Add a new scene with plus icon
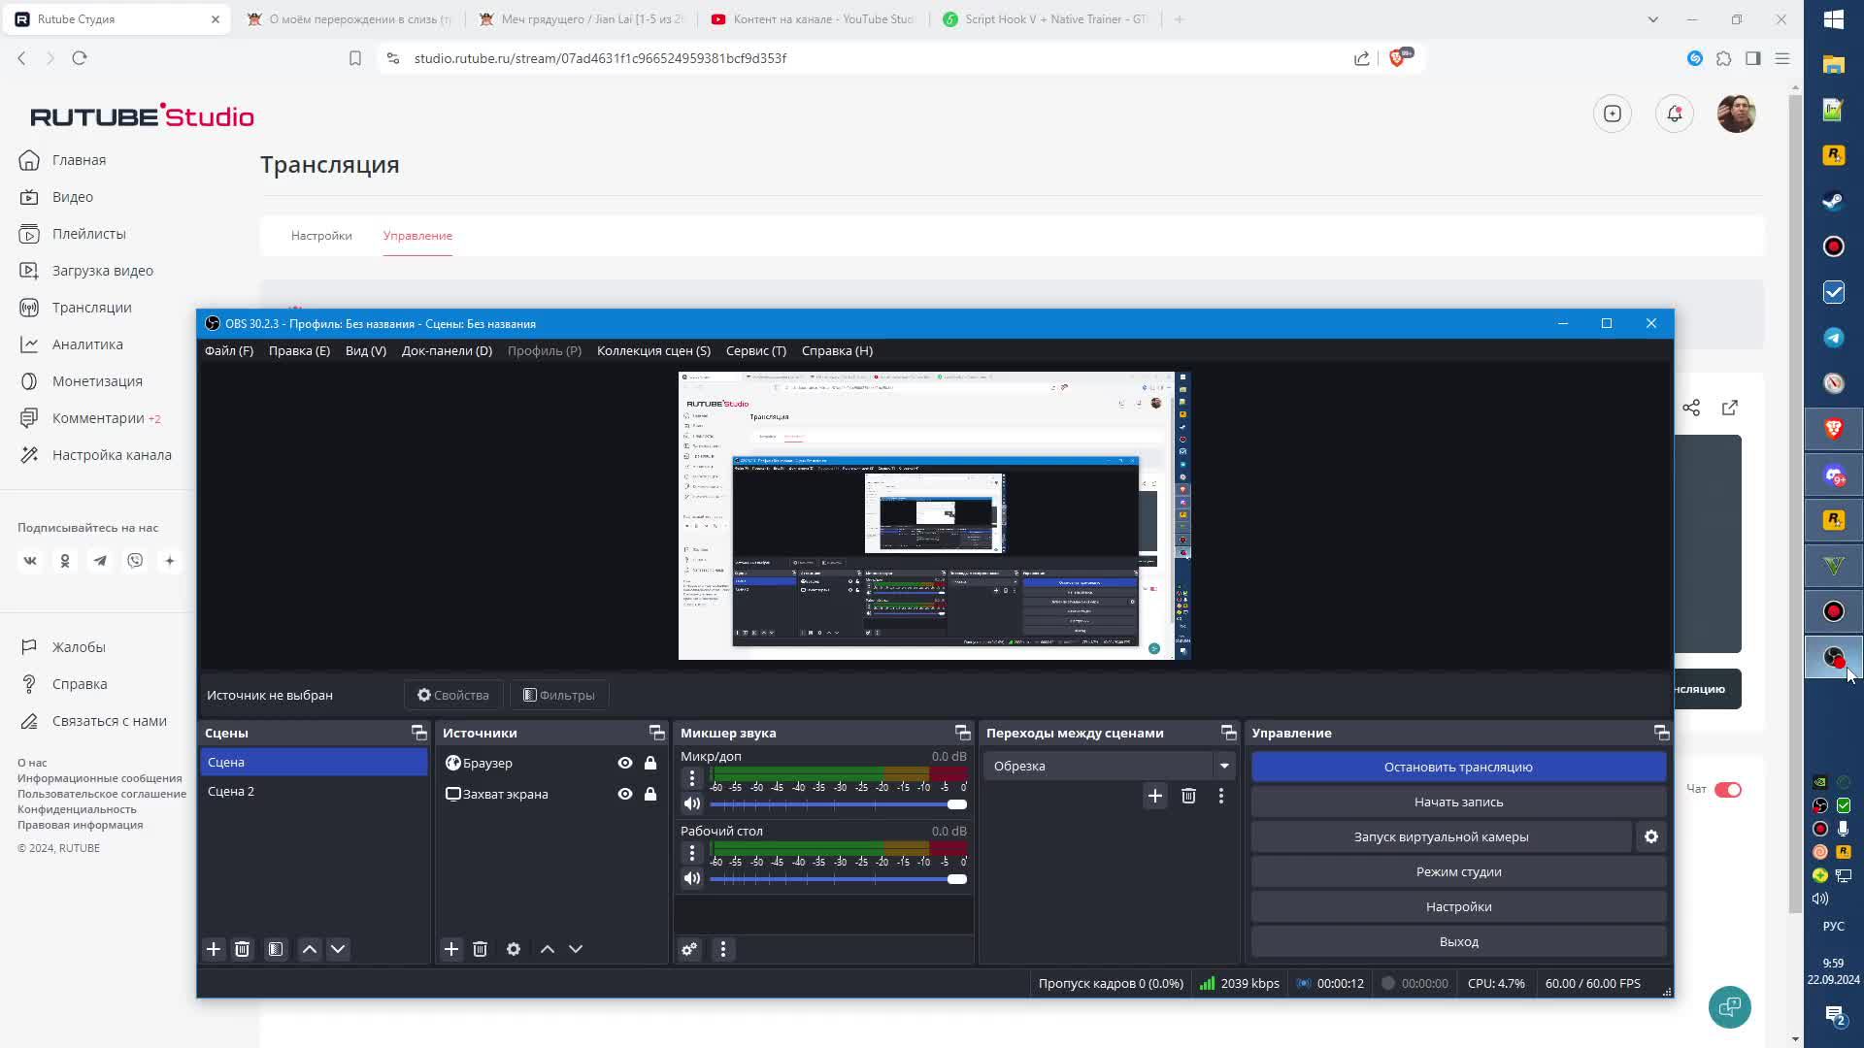Screen dimensions: 1864x1048 click(x=214, y=949)
